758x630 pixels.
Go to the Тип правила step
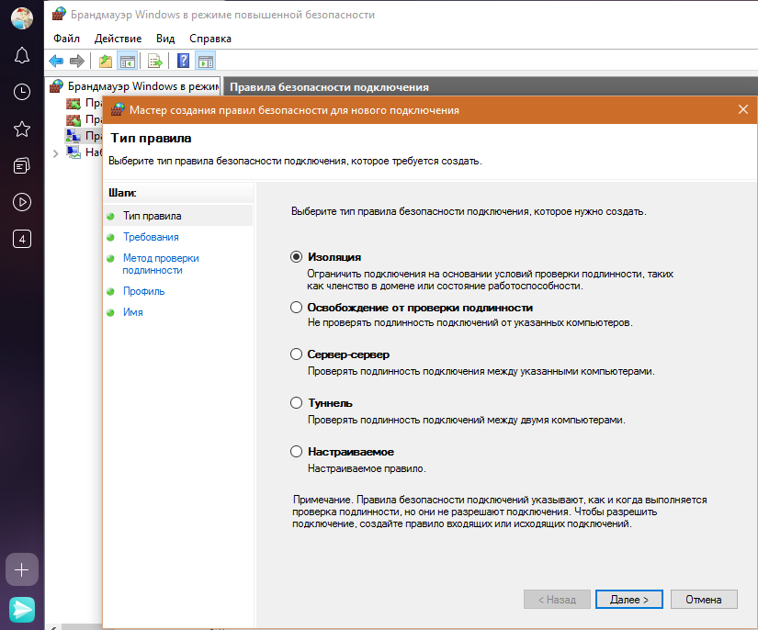pos(153,216)
